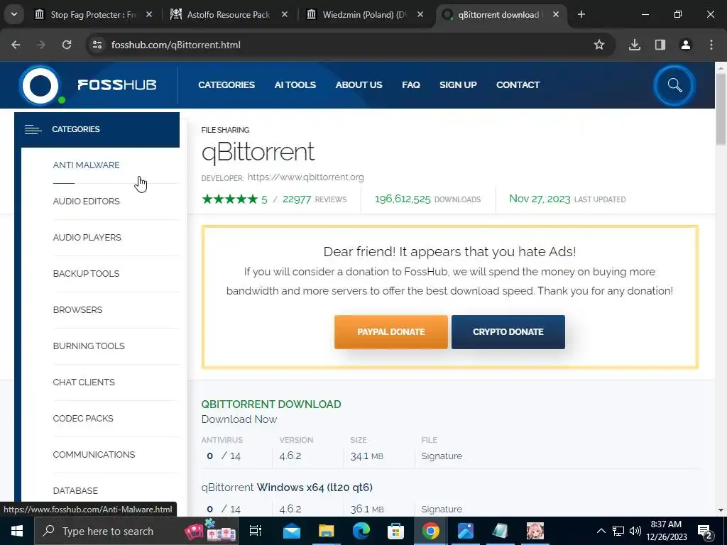This screenshot has height=545, width=727.
Task: Switch to Astolfo Resource Pack tab
Action: 229,14
